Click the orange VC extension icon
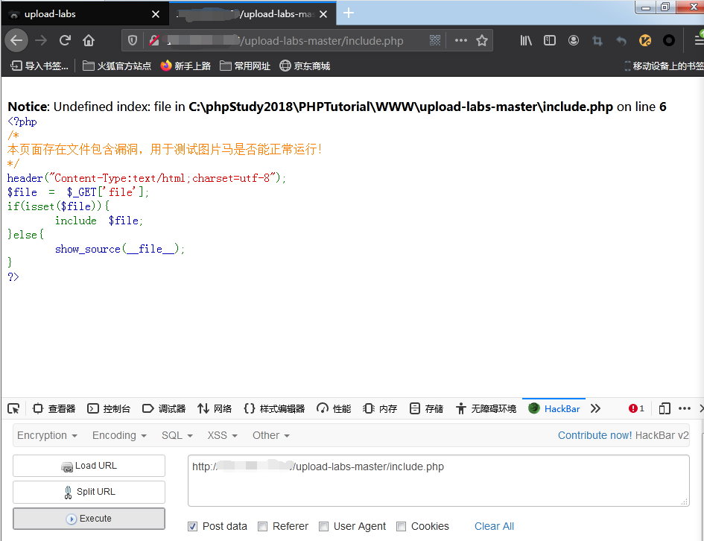The width and height of the screenshot is (704, 541). tap(644, 40)
